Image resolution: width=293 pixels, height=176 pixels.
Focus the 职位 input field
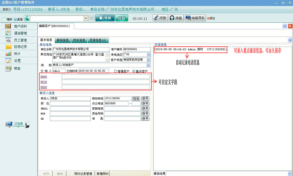[x=70, y=104]
